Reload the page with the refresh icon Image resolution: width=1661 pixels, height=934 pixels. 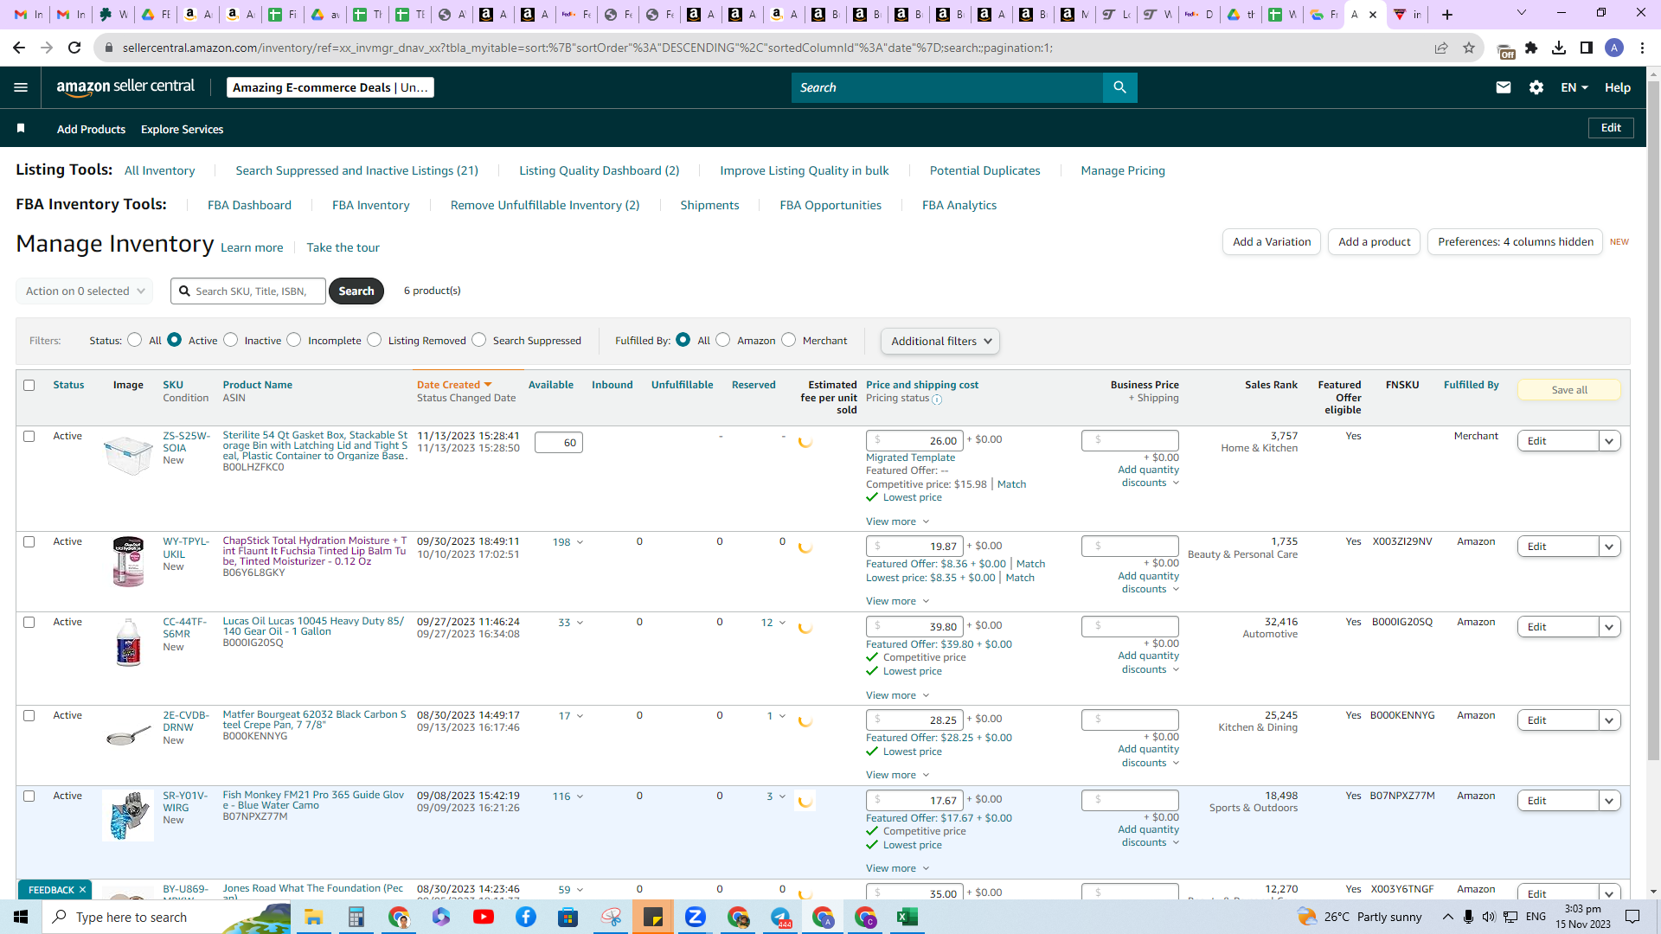74,48
